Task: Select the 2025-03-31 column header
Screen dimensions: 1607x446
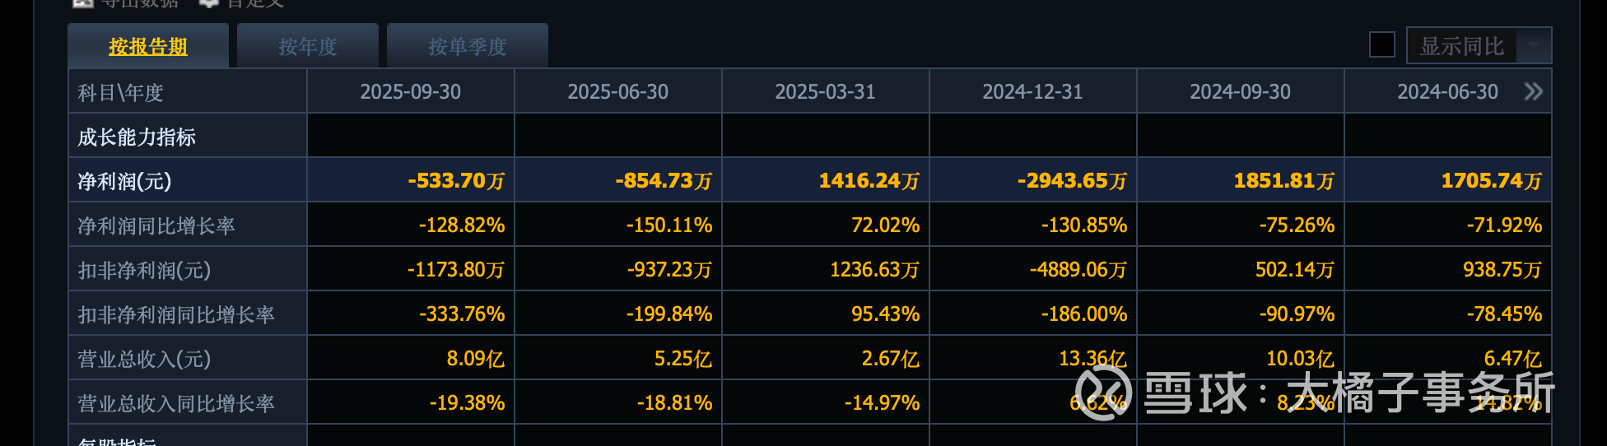Action: pos(825,91)
